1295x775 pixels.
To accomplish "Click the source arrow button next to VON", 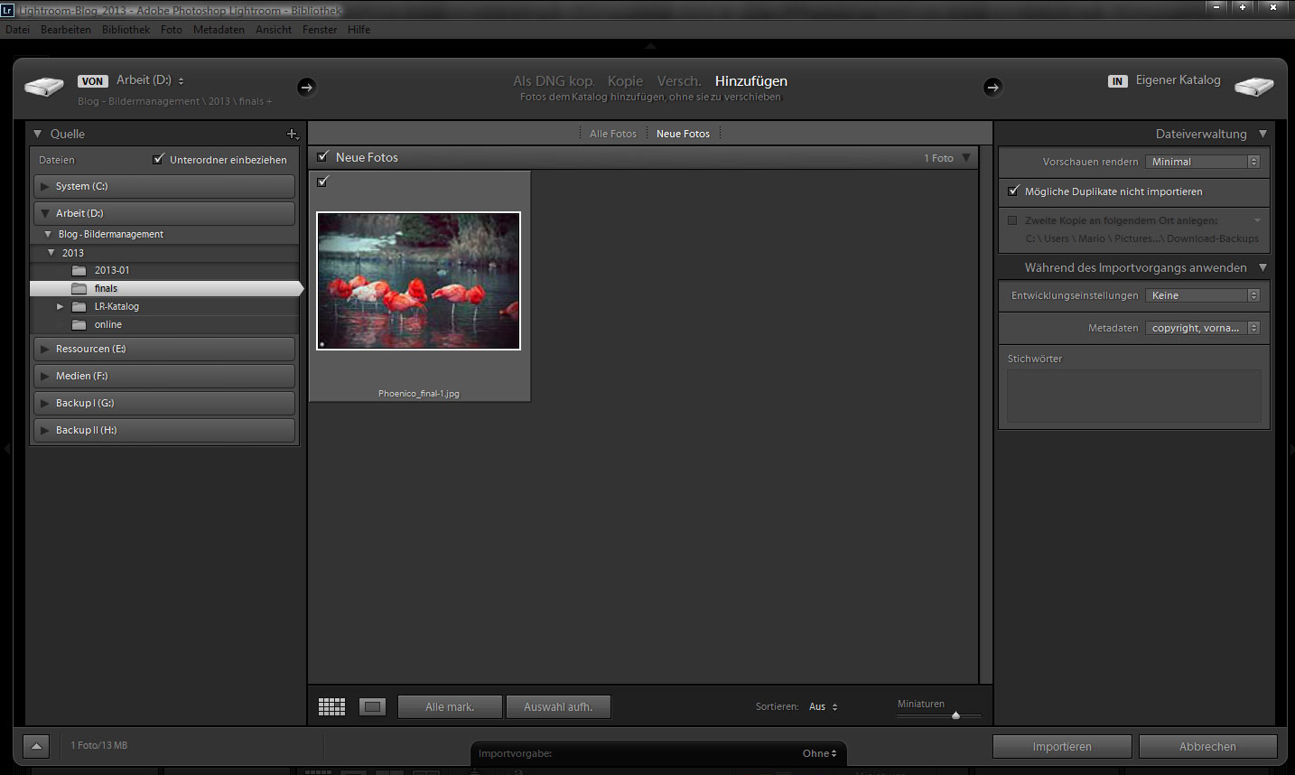I will 306,87.
